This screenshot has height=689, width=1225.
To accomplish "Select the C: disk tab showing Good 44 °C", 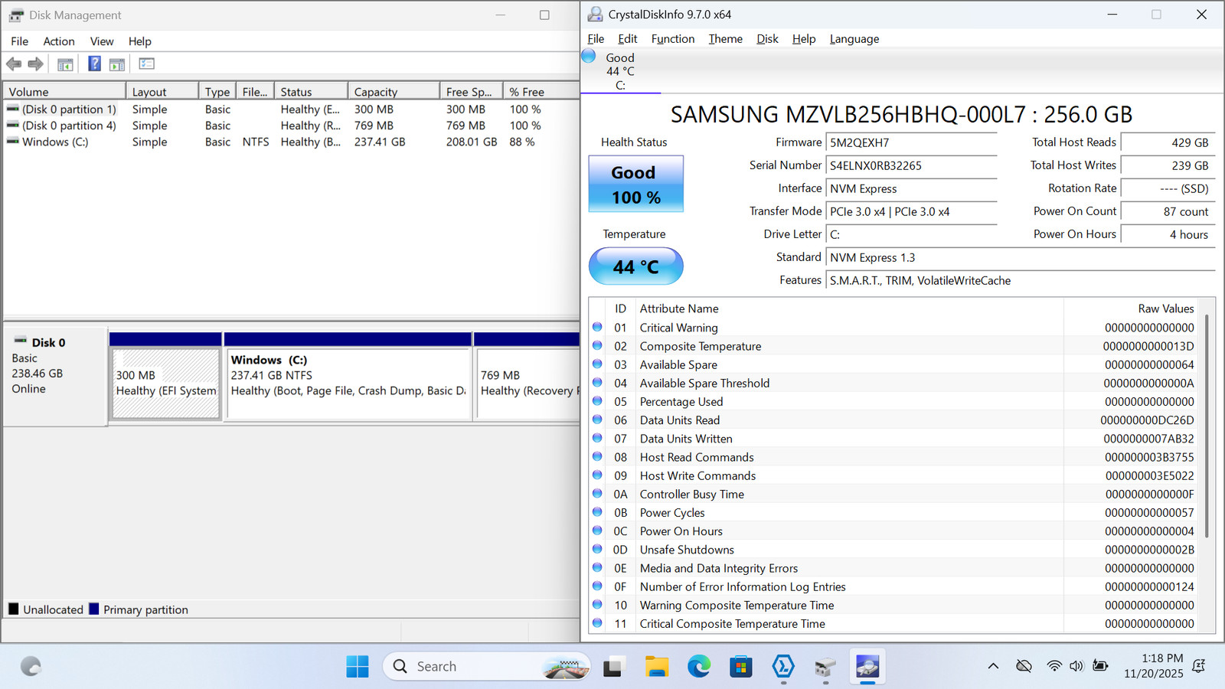I will [x=620, y=71].
